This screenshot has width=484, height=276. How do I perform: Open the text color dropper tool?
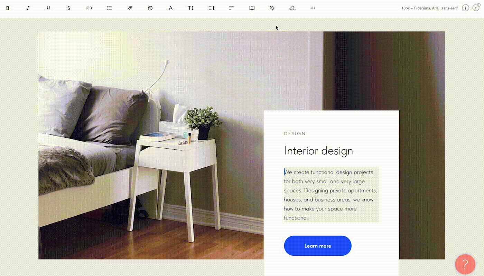pos(130,8)
